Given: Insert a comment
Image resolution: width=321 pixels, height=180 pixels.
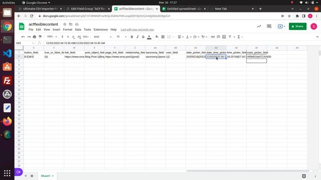Looking at the screenshot, I should pyautogui.click(x=219, y=36).
